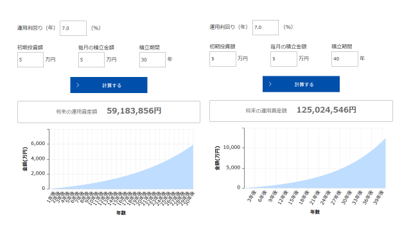Screen dimensions: 411x231
Task: Click the left 積立期間 label
Action: (150, 47)
